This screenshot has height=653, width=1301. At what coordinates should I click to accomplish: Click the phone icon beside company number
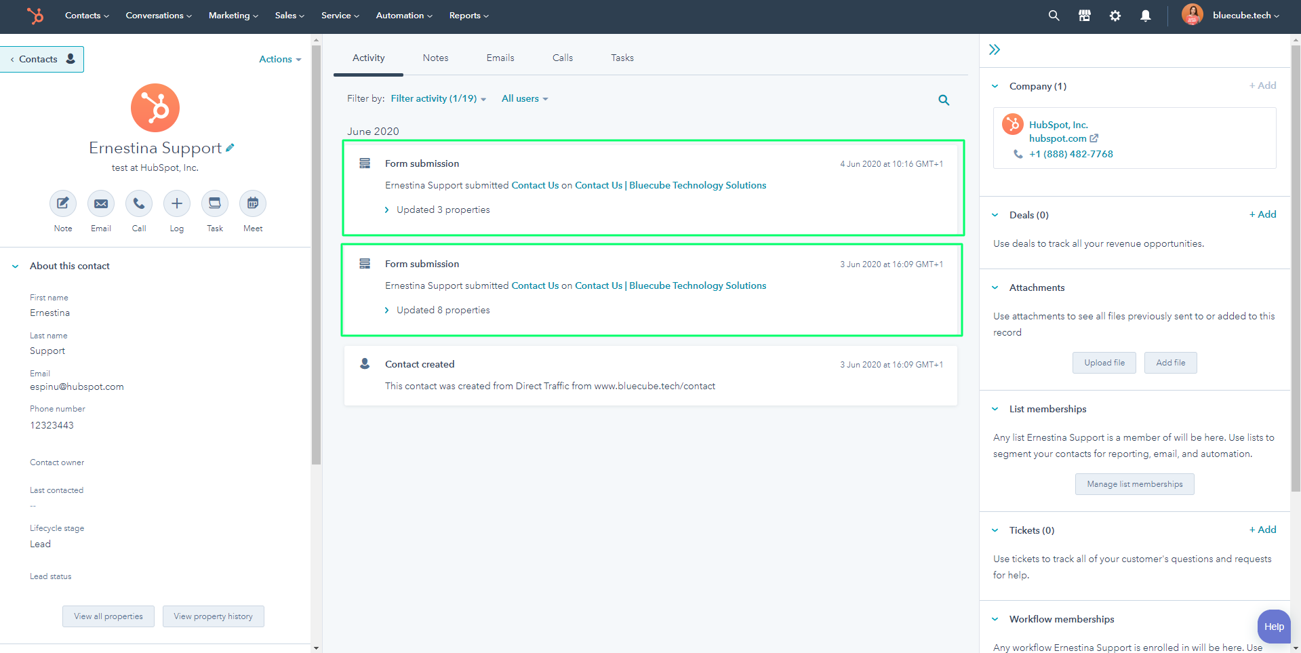coord(1018,155)
